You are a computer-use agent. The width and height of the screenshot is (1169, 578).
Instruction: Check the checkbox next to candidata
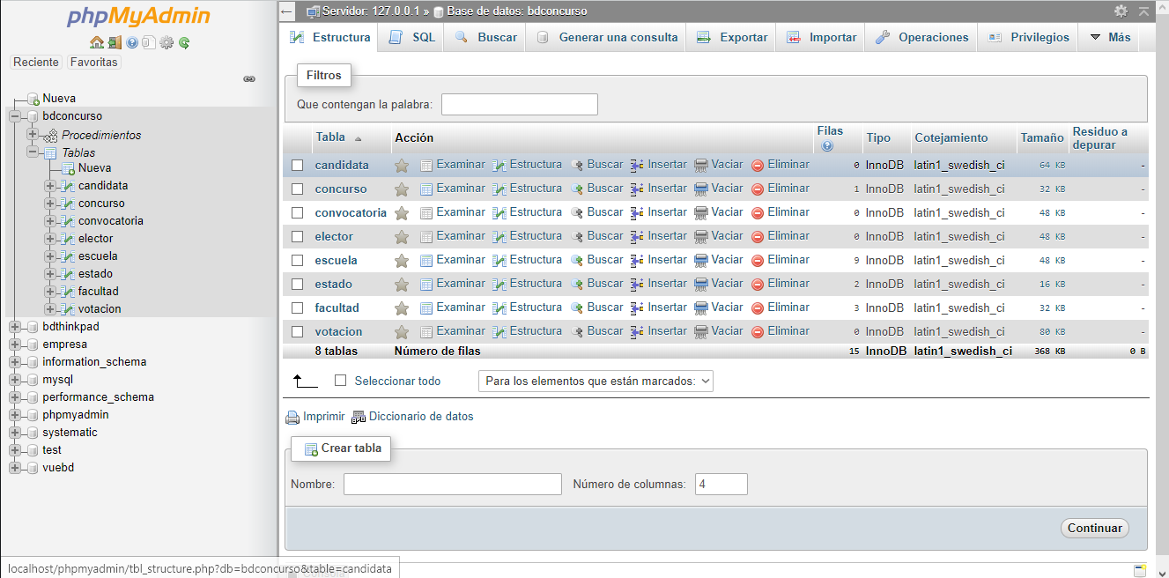(x=297, y=165)
